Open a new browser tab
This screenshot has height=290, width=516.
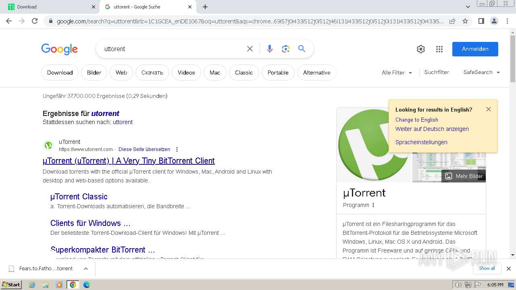pos(205,7)
